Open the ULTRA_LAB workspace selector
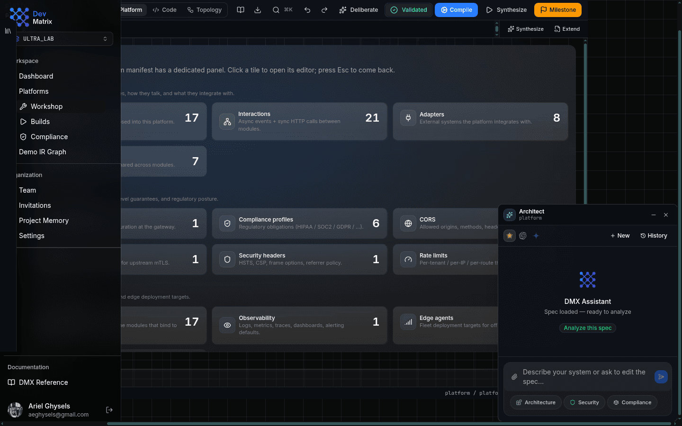Image resolution: width=682 pixels, height=426 pixels. click(x=64, y=39)
